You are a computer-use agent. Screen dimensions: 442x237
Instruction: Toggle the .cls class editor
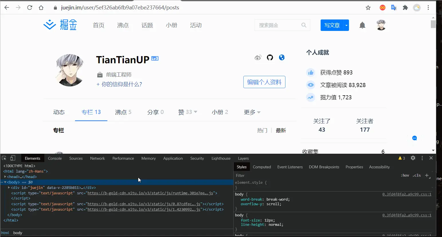(x=417, y=175)
